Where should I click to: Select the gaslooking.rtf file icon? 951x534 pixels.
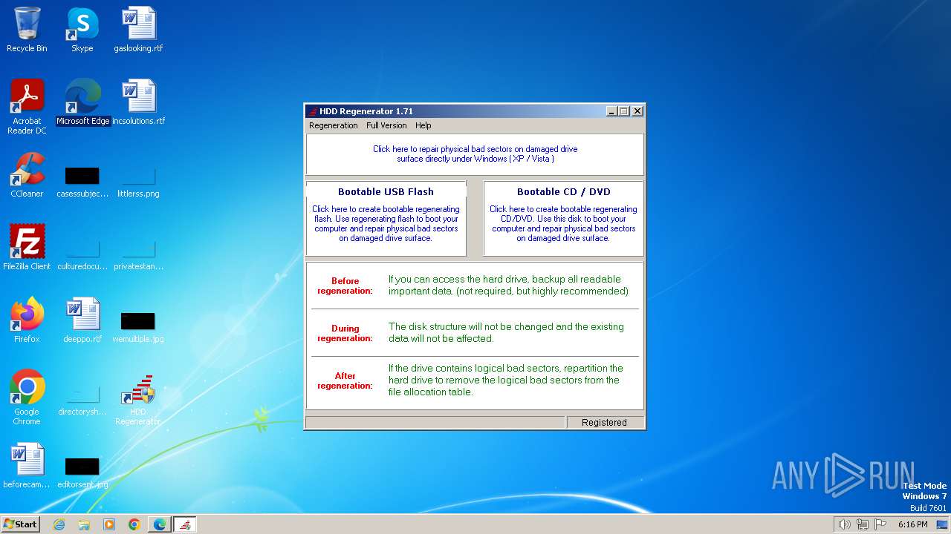pos(138,30)
